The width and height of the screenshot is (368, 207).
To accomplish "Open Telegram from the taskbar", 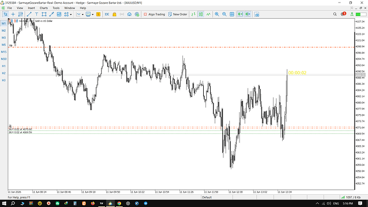I will pos(146,203).
